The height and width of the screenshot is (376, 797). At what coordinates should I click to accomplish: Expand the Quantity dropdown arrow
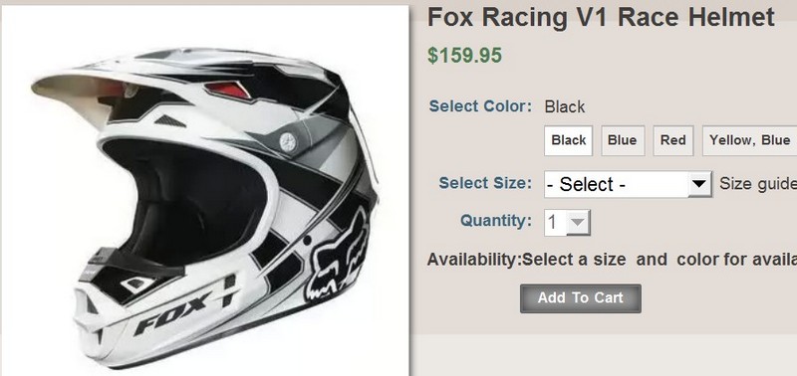click(578, 222)
